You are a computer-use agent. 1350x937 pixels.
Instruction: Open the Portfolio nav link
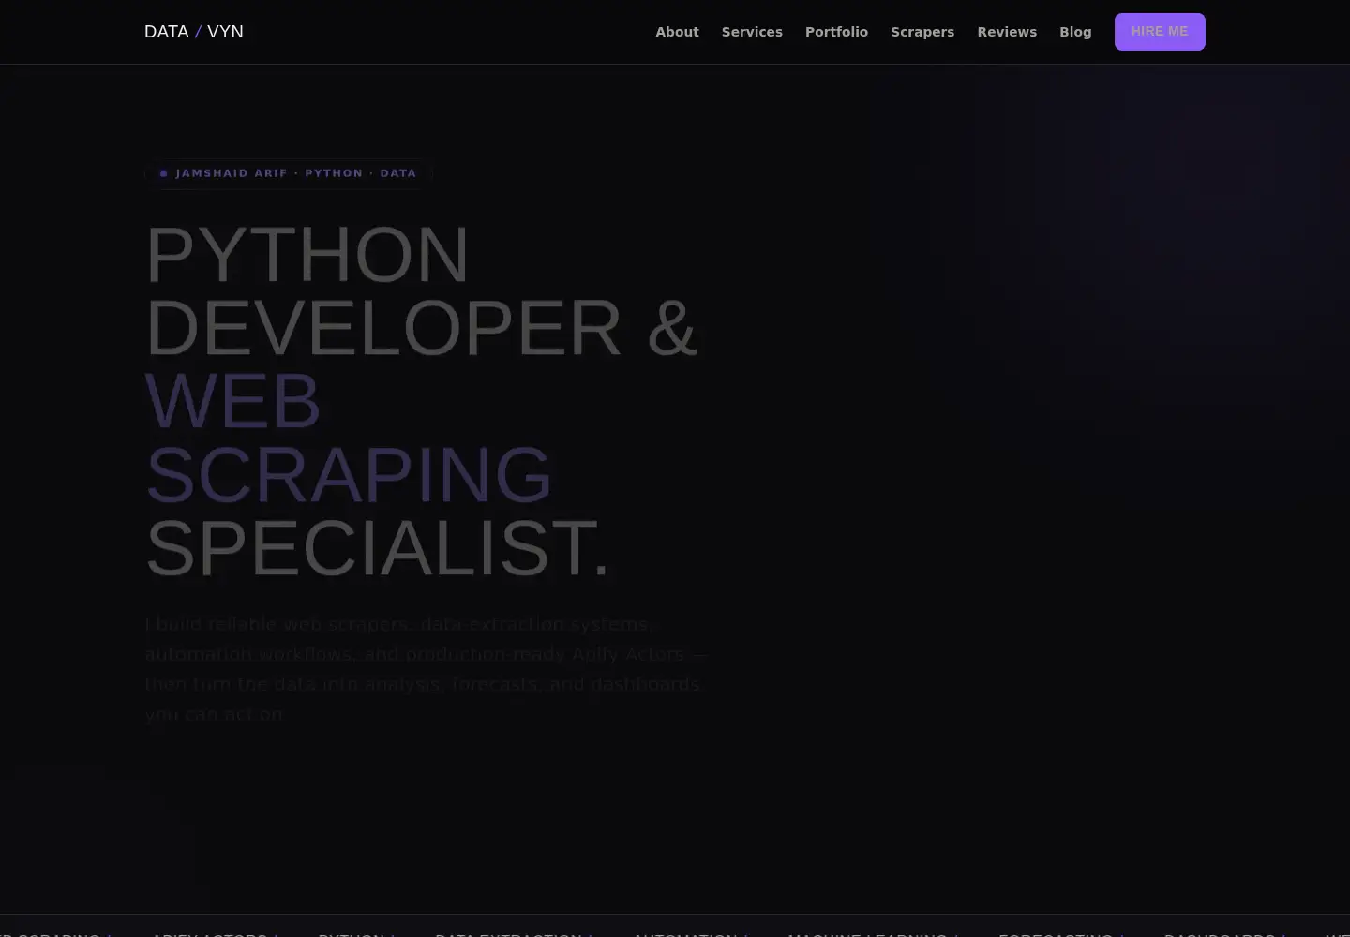836,32
